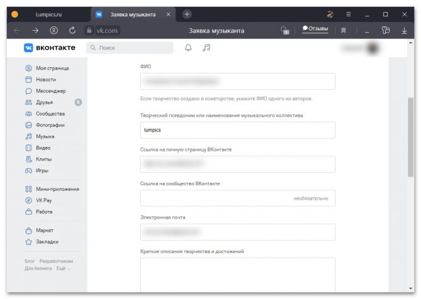Open Мини-приложения in sidebar
Image resolution: width=421 pixels, height=299 pixels.
pos(52,189)
